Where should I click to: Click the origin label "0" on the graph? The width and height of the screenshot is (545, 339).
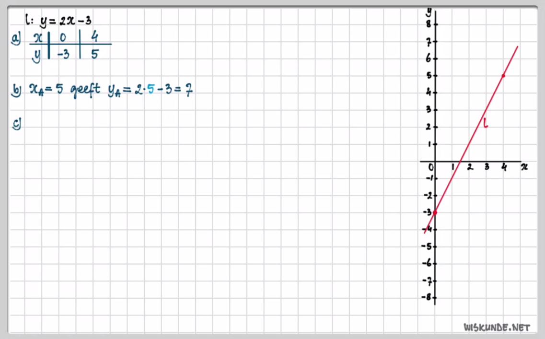pos(431,168)
